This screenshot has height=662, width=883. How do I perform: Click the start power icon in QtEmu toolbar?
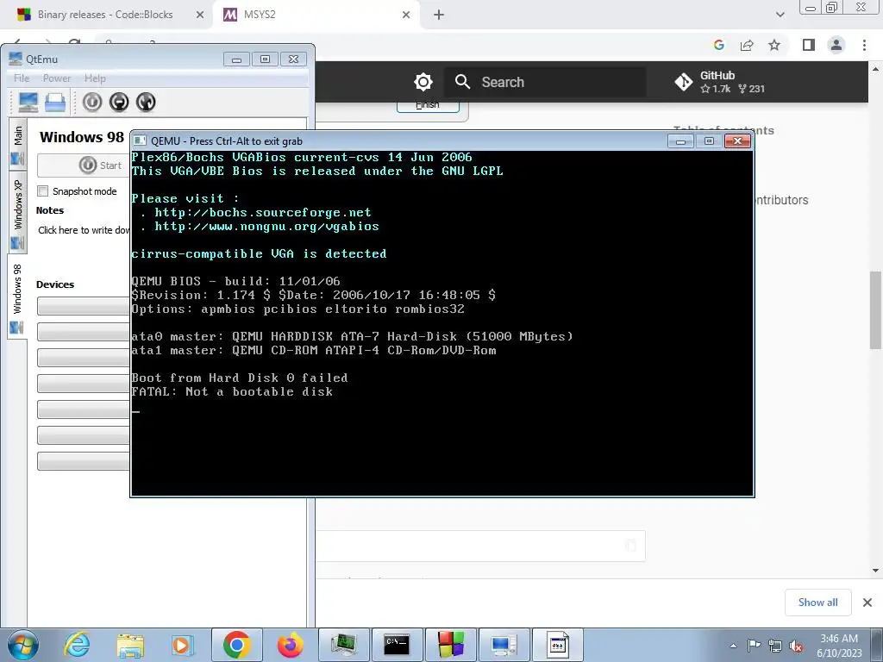pos(92,102)
